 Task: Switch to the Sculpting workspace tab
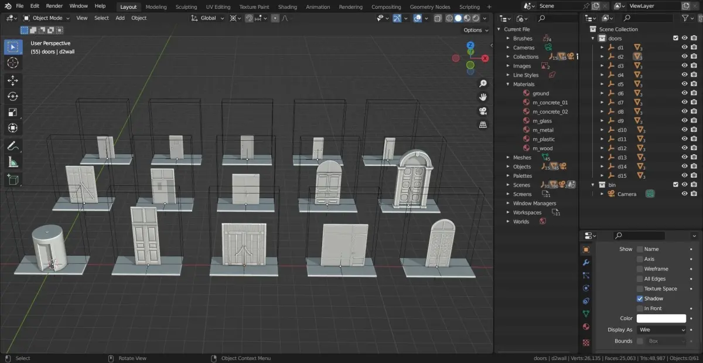186,7
